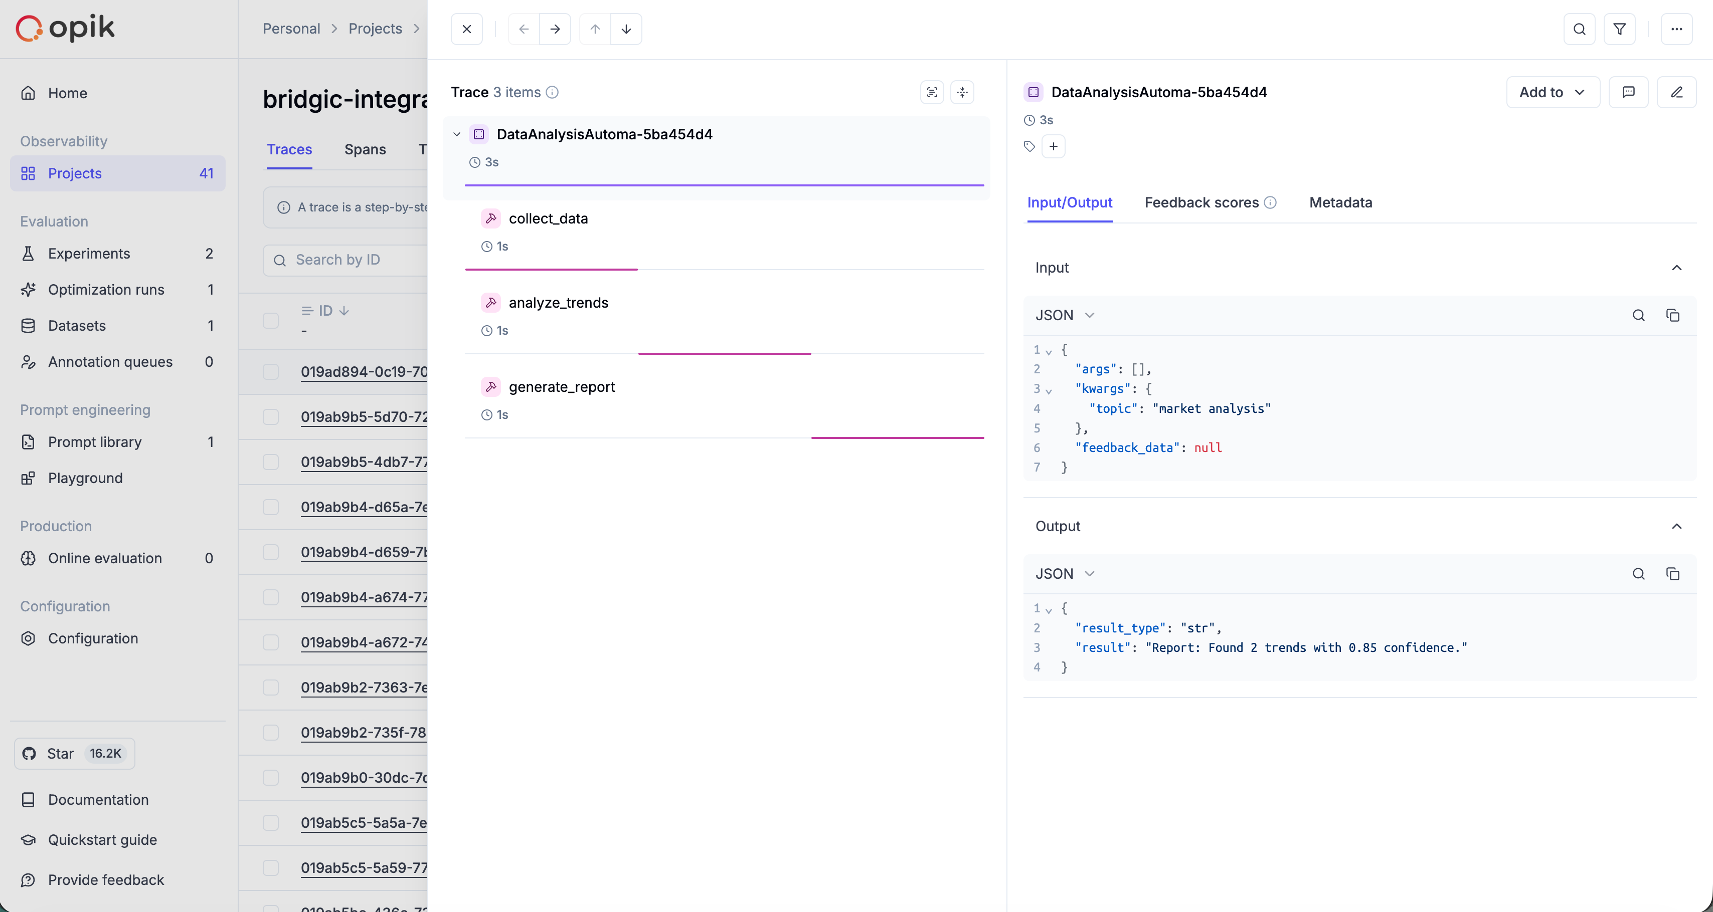
Task: Click the more options three-dot icon
Action: [1677, 29]
